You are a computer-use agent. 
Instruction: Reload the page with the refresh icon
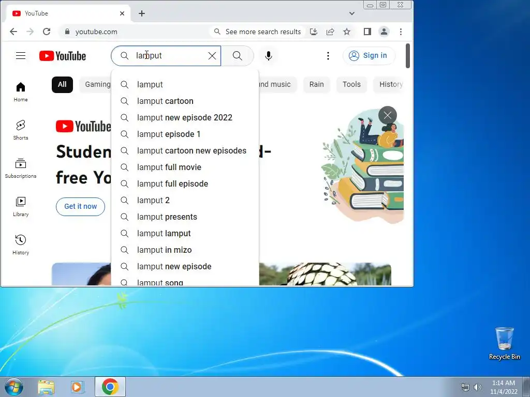pyautogui.click(x=47, y=32)
